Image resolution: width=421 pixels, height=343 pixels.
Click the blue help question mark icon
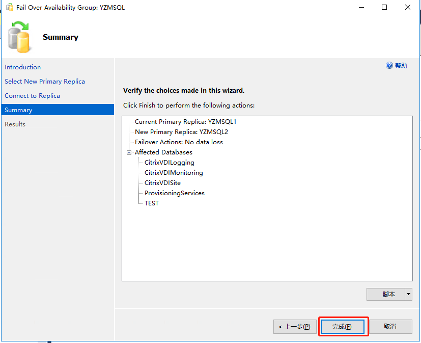click(x=390, y=66)
